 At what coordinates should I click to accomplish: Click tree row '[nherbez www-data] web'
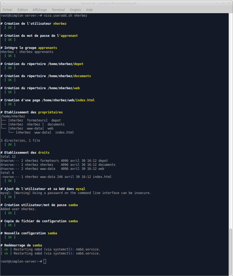pyautogui.click(x=27, y=128)
